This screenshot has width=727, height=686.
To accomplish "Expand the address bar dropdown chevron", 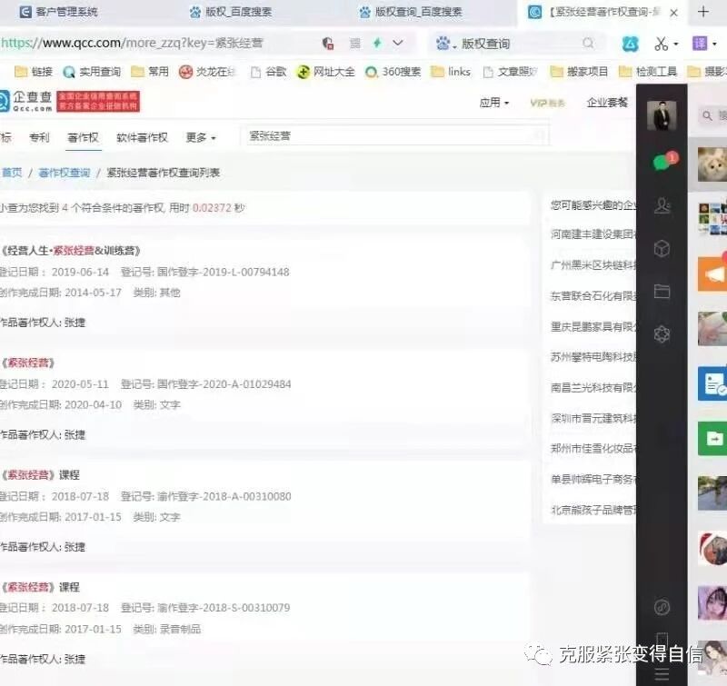I will tap(398, 43).
